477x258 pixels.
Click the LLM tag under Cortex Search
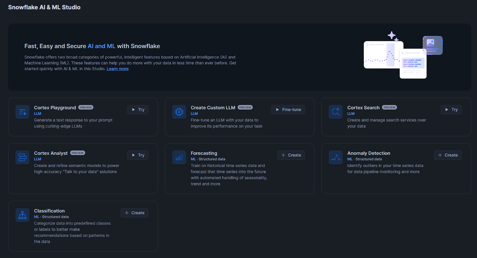(x=351, y=114)
